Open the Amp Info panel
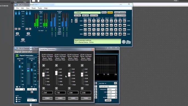 point(86,15)
